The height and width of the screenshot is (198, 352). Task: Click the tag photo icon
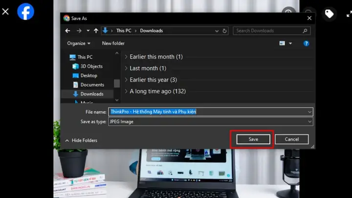[x=329, y=14]
